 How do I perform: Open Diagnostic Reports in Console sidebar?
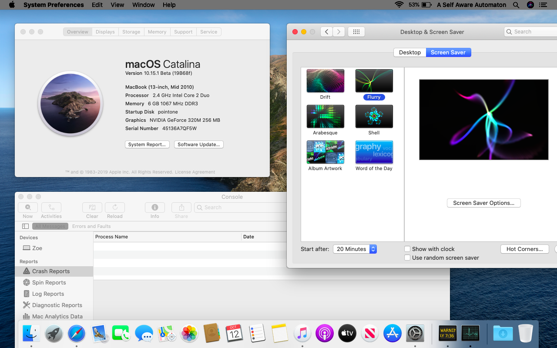point(54,305)
